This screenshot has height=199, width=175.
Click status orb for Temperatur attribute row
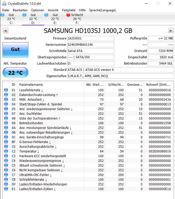pyautogui.click(x=6, y=151)
